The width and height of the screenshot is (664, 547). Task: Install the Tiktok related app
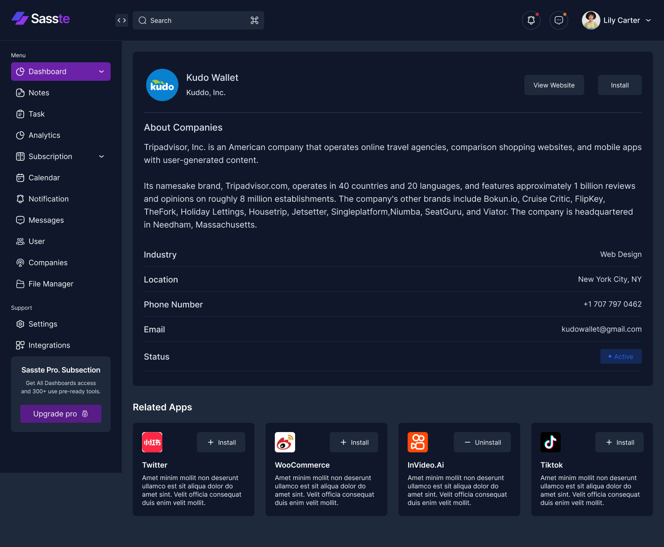pos(620,442)
